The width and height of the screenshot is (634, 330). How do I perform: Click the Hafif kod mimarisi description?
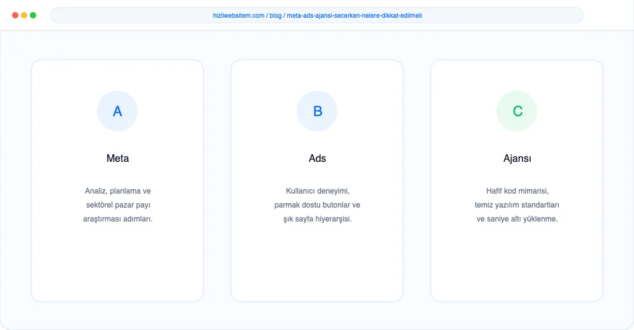(x=517, y=205)
